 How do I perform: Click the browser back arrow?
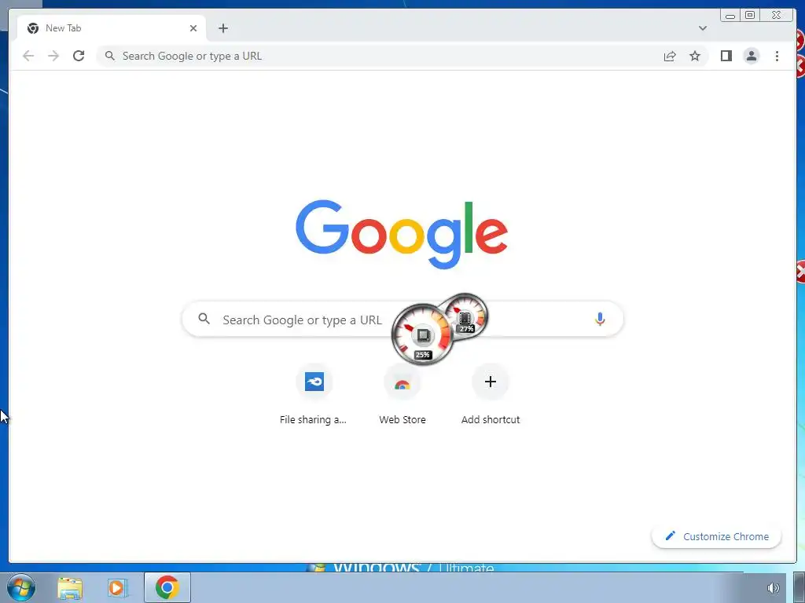28,56
